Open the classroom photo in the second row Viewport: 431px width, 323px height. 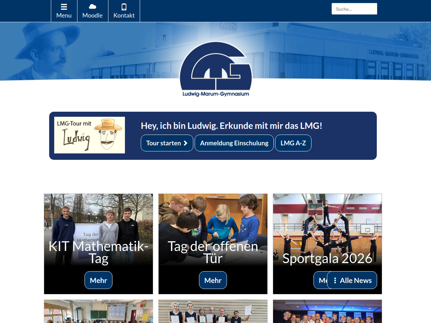[x=98, y=312]
